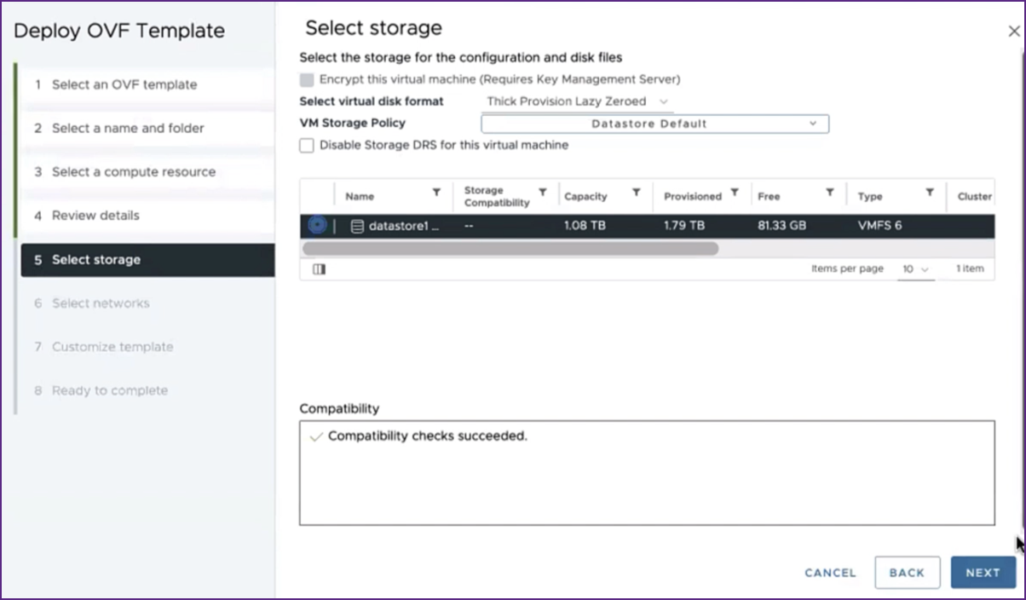Filter the Type column

click(x=930, y=193)
